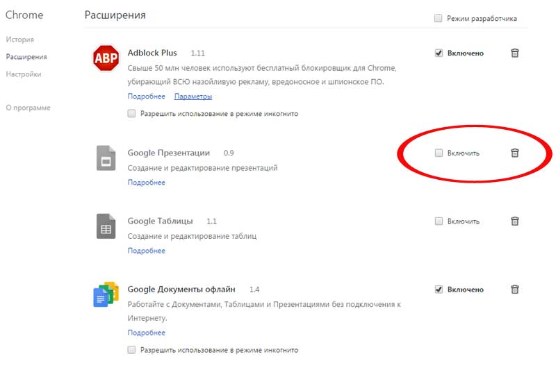Image resolution: width=556 pixels, height=368 pixels.
Task: Click the Google Документы офлайн icon
Action: [x=106, y=294]
